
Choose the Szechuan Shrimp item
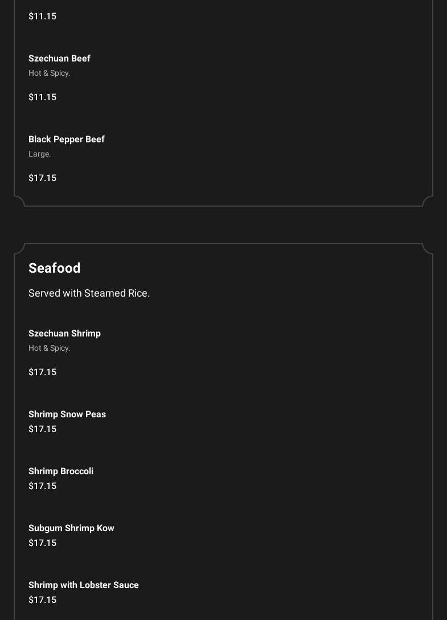[x=64, y=333]
